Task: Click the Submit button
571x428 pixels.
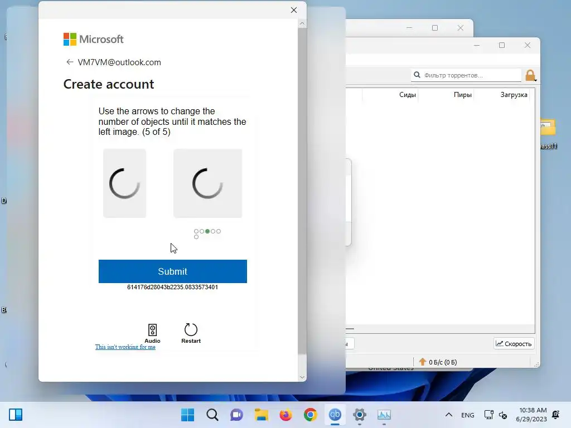Action: pyautogui.click(x=173, y=271)
